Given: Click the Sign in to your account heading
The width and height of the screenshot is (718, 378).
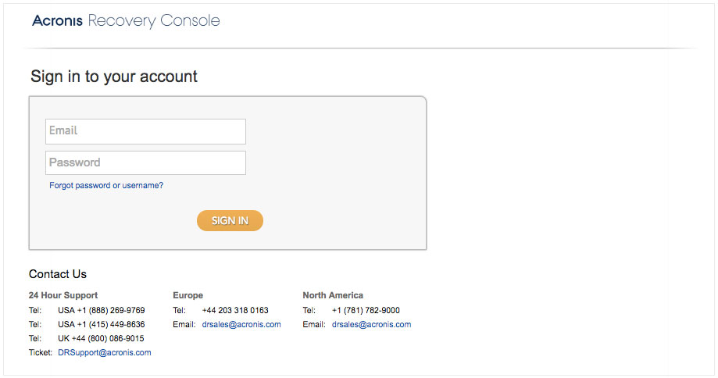Looking at the screenshot, I should click(114, 77).
